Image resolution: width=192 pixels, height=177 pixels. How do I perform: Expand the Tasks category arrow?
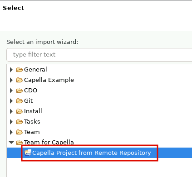click(x=11, y=122)
